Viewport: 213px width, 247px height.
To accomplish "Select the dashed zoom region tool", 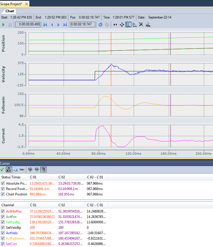I will coord(135,25).
